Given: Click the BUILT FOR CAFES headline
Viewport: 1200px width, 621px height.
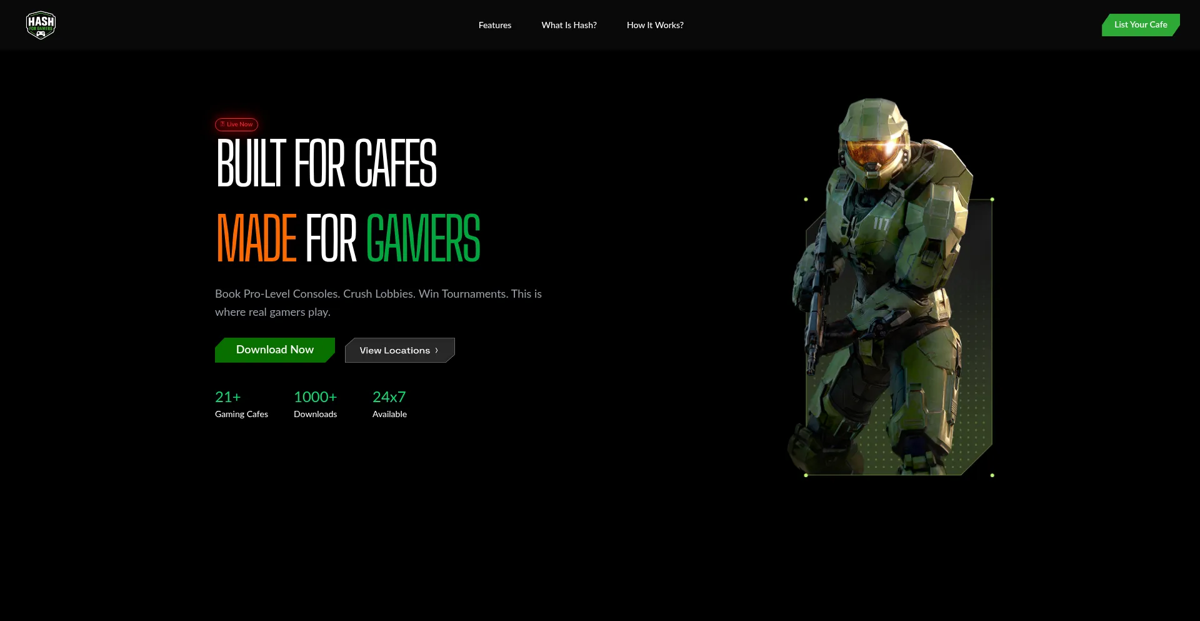Looking at the screenshot, I should point(326,163).
